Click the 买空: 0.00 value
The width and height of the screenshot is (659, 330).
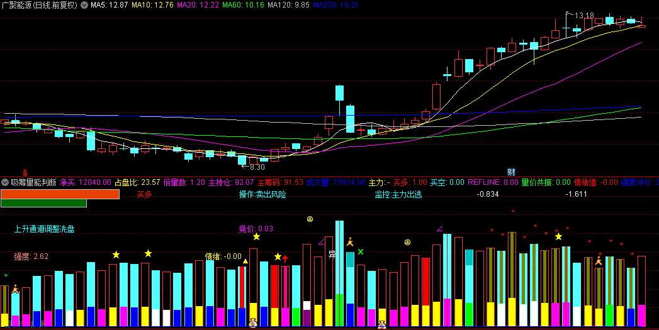click(447, 182)
